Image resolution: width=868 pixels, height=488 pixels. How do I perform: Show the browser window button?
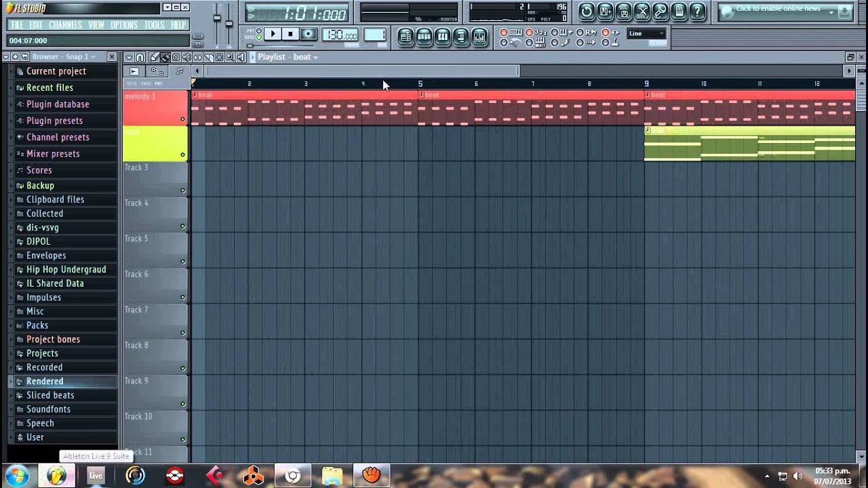pos(460,36)
